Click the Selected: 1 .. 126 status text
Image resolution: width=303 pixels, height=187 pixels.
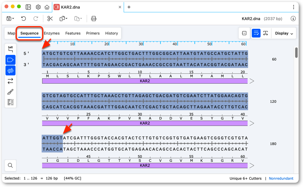click(31, 178)
